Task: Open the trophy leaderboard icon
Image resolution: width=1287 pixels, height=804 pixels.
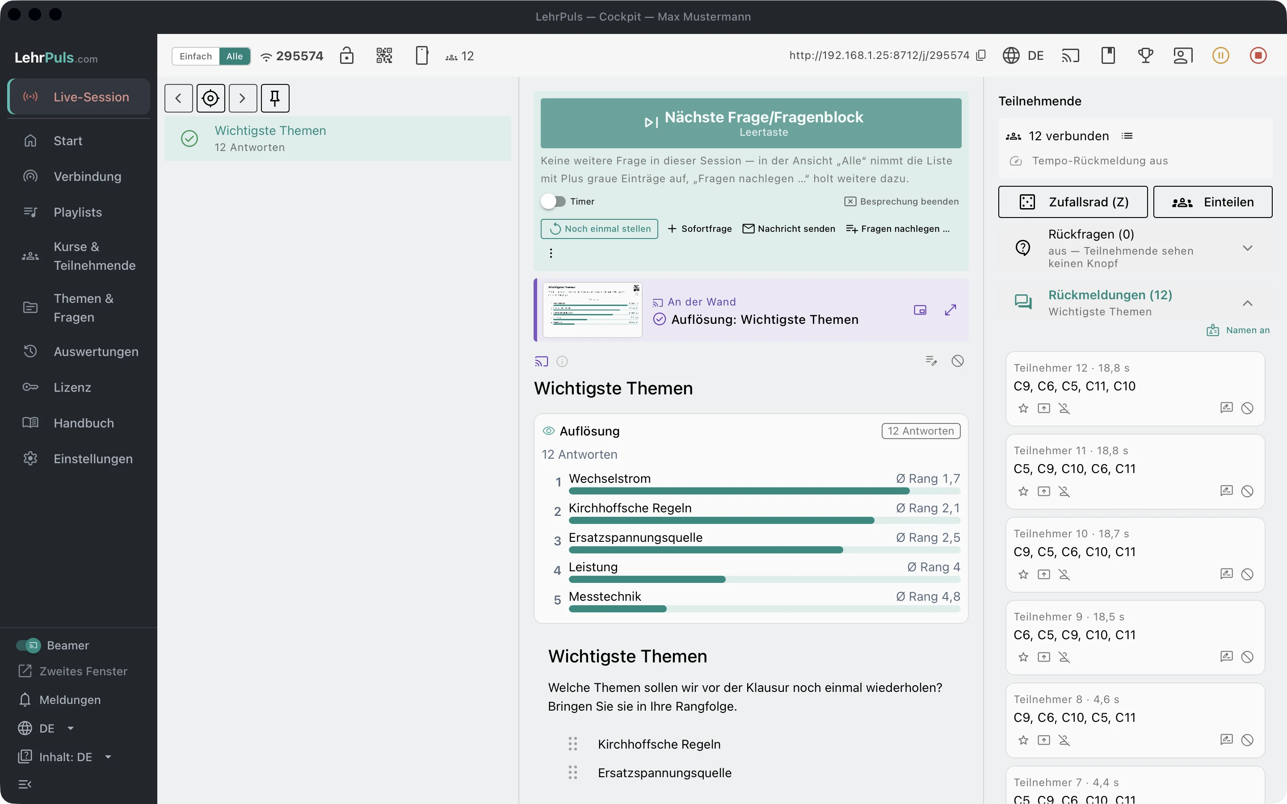Action: (1145, 55)
